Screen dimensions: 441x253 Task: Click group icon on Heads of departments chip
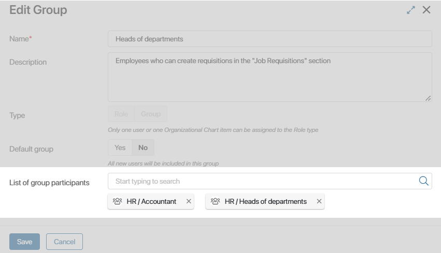point(215,201)
